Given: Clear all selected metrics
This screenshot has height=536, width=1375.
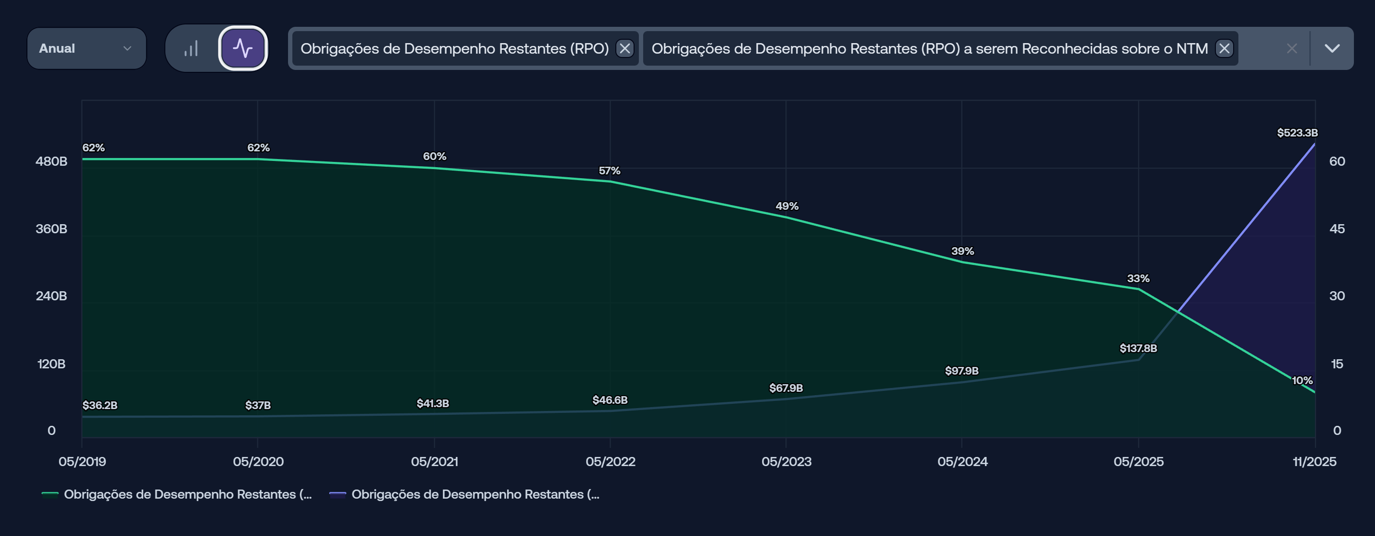Looking at the screenshot, I should pyautogui.click(x=1292, y=48).
